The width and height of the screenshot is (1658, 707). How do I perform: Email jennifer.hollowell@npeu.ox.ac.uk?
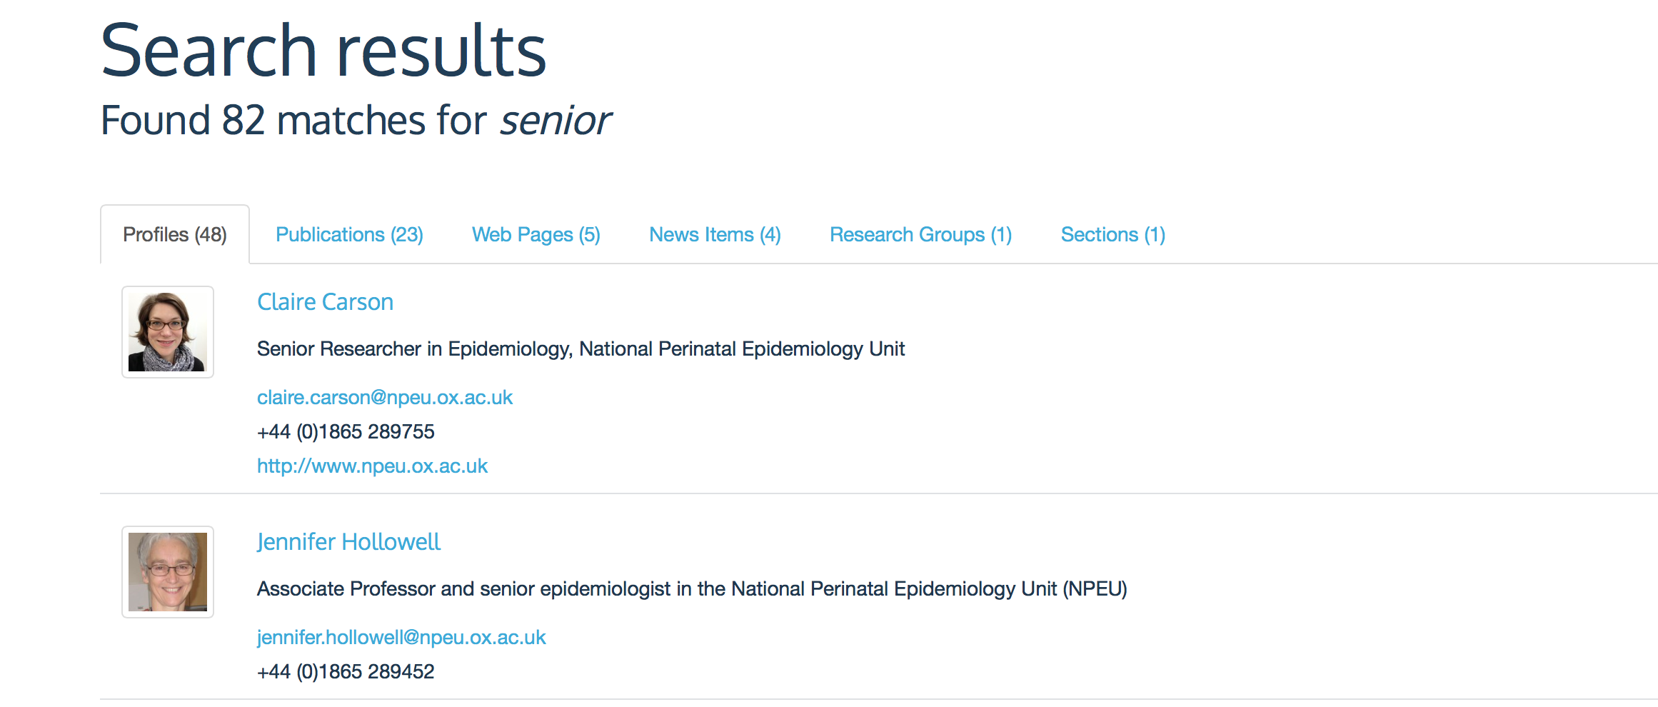click(401, 638)
